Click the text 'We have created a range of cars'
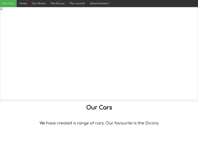Screen dimensions: 198x148 (x=72, y=123)
